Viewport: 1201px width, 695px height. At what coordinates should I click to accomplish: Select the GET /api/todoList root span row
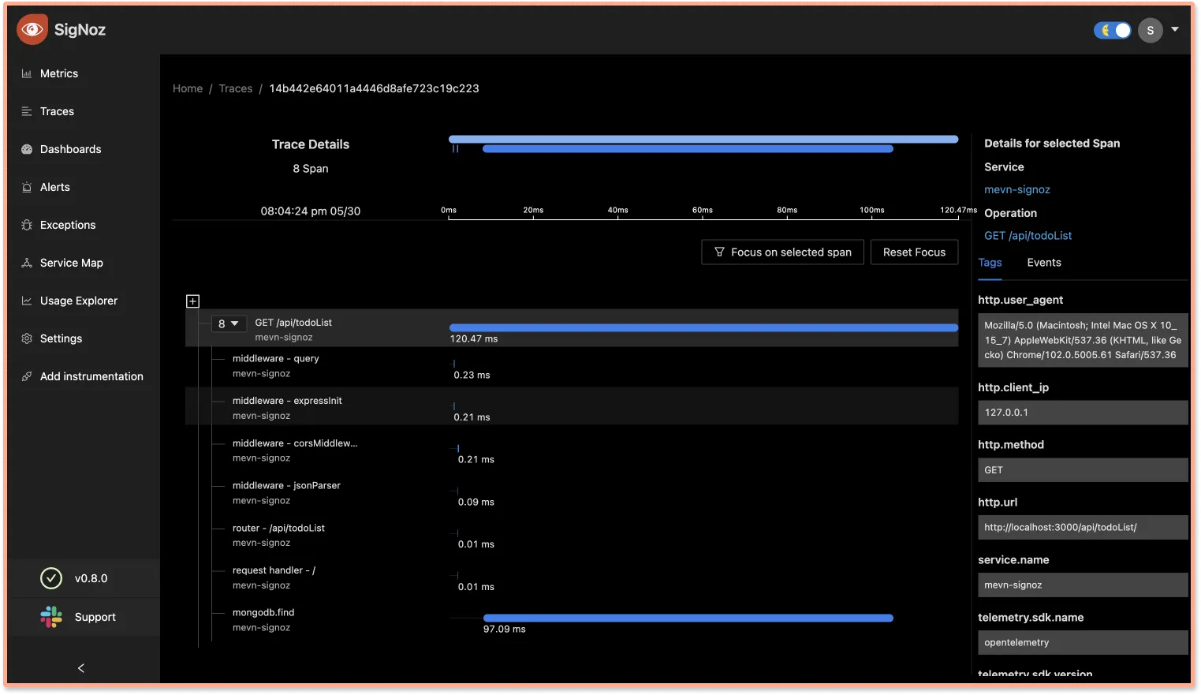point(572,328)
